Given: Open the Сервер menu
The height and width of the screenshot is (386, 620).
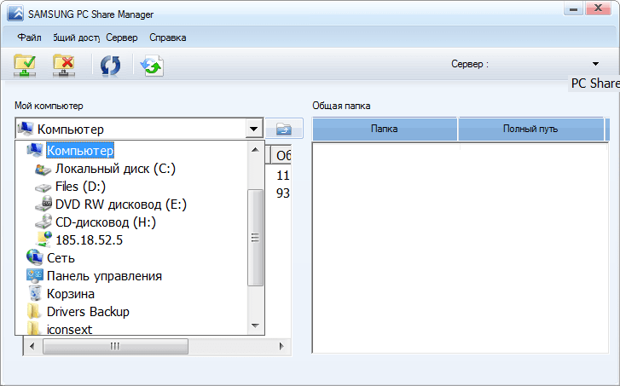Looking at the screenshot, I should click(x=122, y=37).
